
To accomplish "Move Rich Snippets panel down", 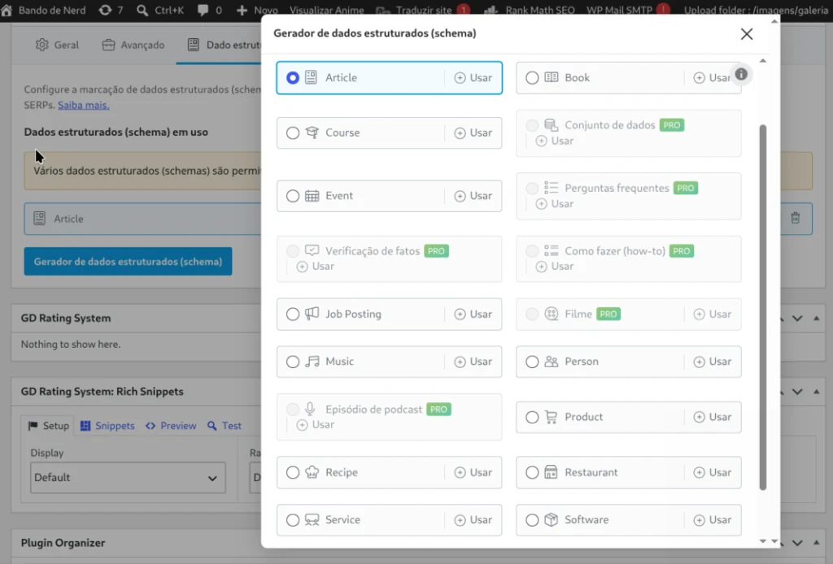I will pos(797,392).
